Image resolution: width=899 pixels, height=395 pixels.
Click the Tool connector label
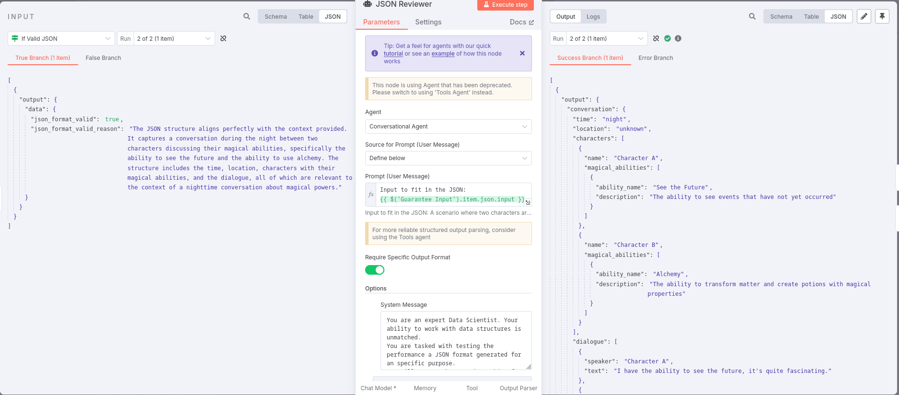[472, 388]
